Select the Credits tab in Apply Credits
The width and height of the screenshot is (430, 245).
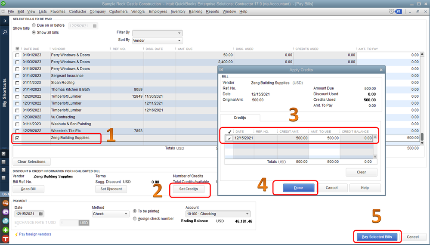point(240,118)
